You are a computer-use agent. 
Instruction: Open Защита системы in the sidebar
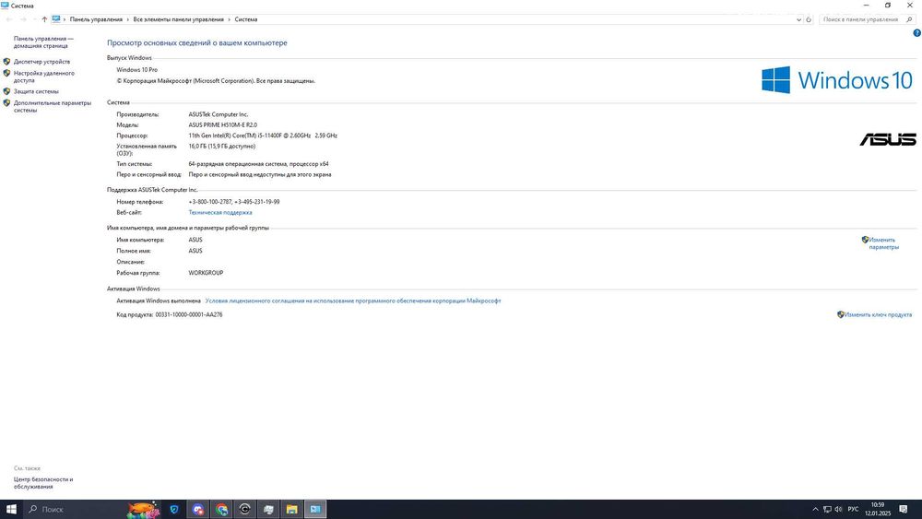[x=36, y=91]
